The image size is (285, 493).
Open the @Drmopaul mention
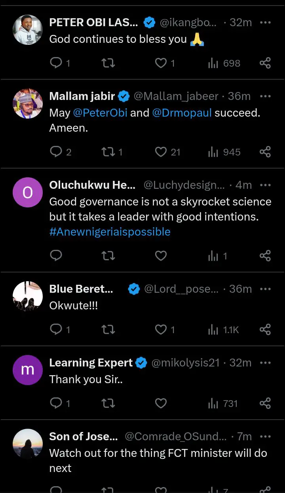(x=182, y=113)
